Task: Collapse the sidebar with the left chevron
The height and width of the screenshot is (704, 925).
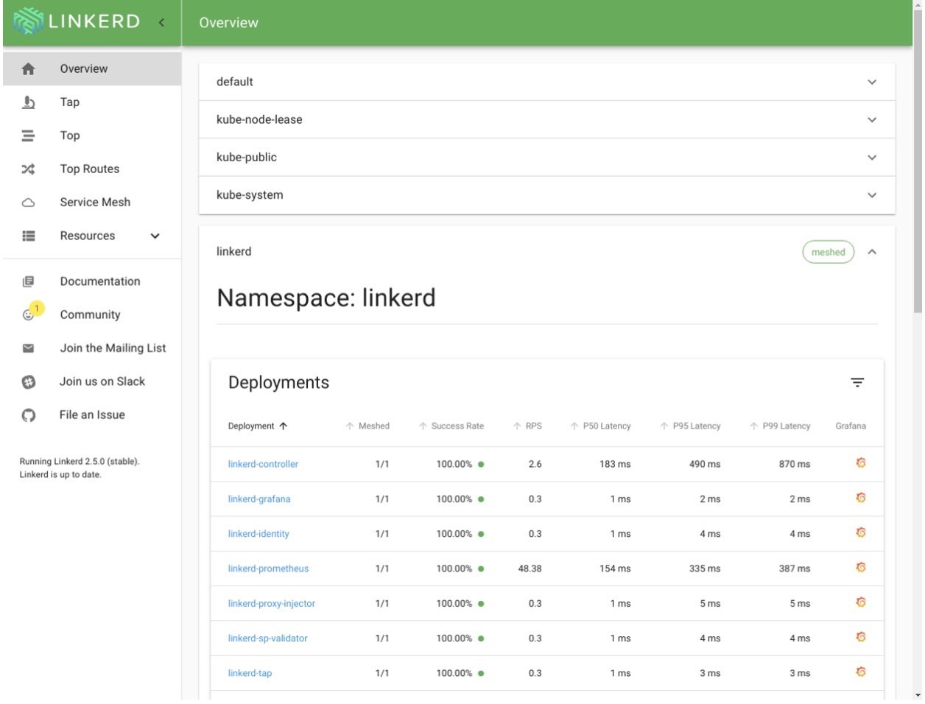Action: point(161,22)
